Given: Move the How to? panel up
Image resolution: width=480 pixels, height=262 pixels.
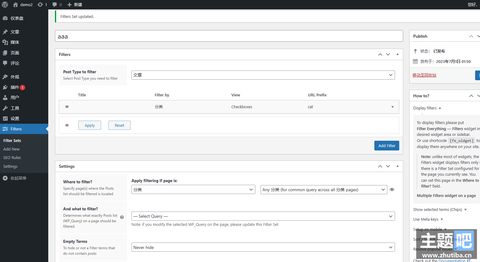Looking at the screenshot, I should click(471, 96).
